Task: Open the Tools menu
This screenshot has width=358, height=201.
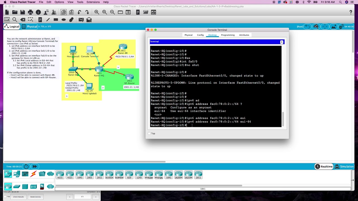Action: tap(80, 2)
